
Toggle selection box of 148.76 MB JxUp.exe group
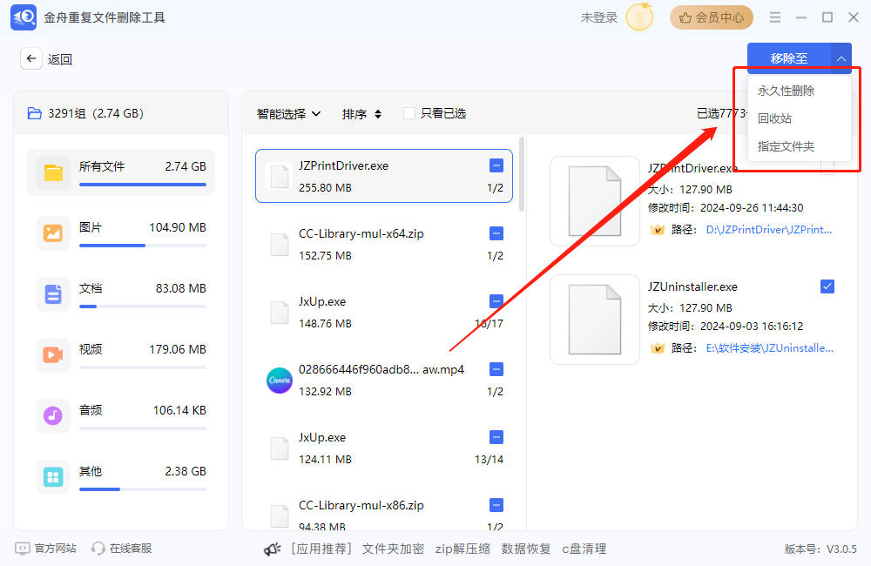point(496,301)
